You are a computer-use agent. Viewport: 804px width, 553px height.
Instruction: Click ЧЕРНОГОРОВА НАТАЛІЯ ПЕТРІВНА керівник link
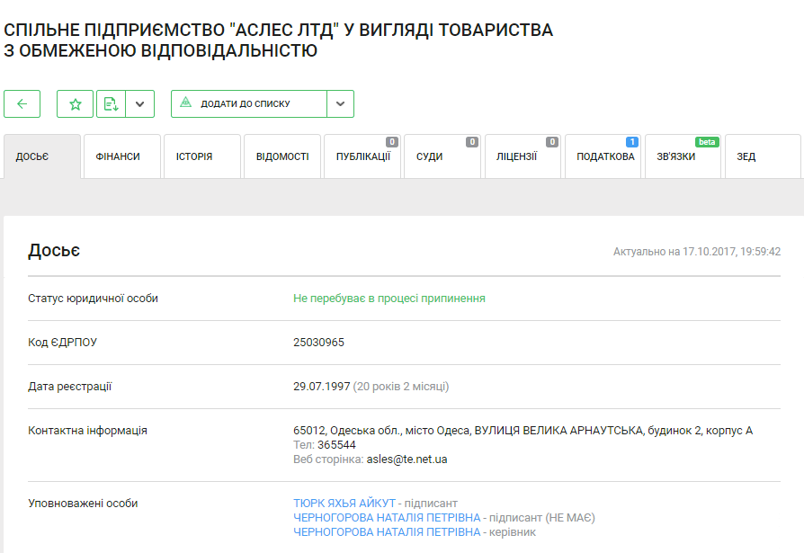[x=387, y=532]
